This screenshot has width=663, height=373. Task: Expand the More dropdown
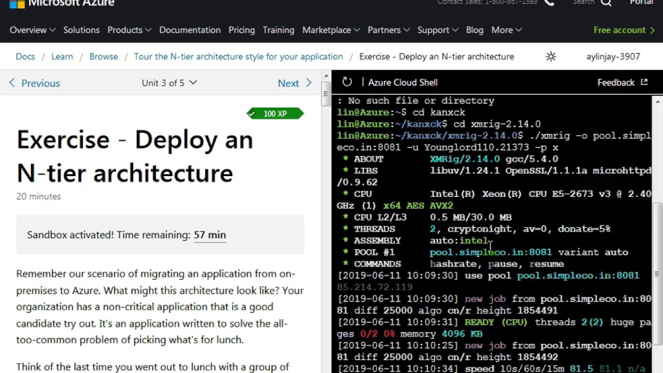(506, 30)
